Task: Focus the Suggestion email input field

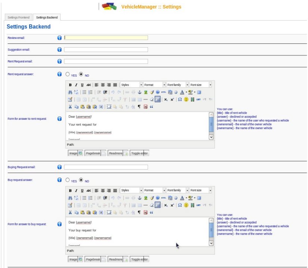Action: coord(106,49)
